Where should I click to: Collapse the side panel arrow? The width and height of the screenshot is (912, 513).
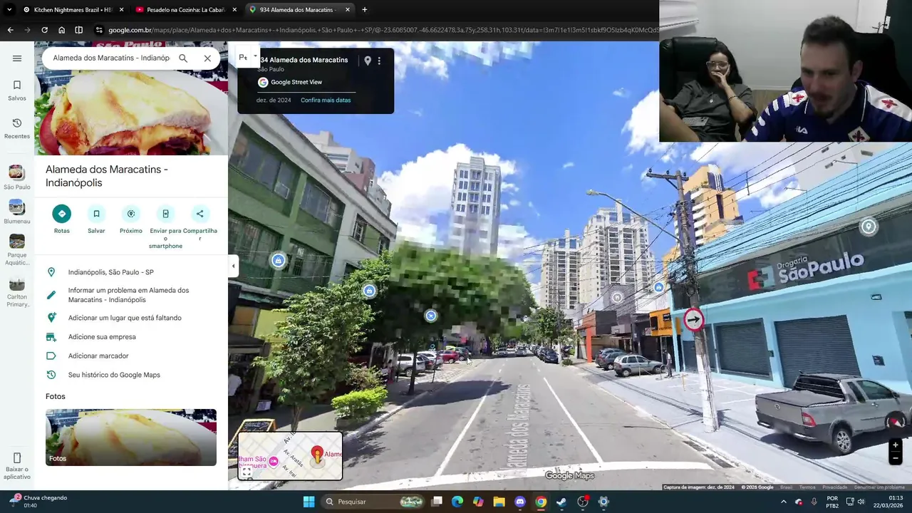tap(233, 266)
